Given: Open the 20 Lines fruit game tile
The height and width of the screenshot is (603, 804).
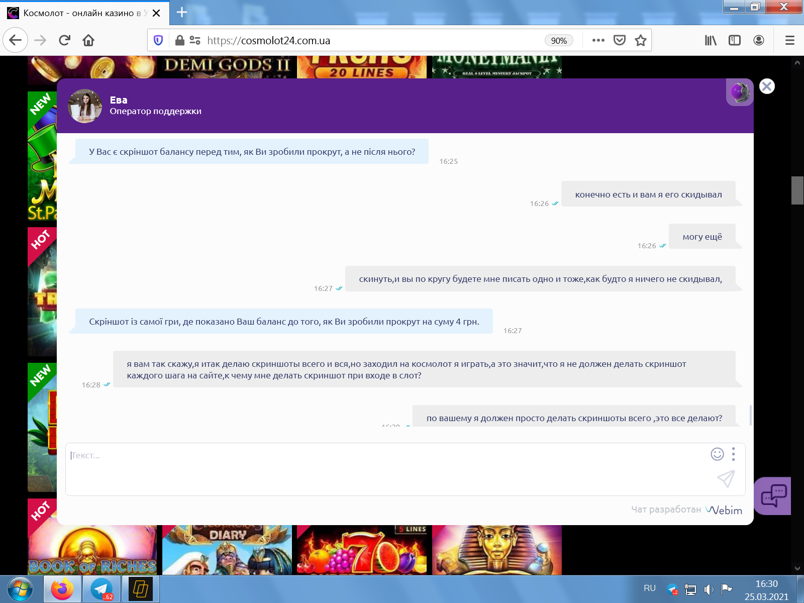Looking at the screenshot, I should 362,67.
